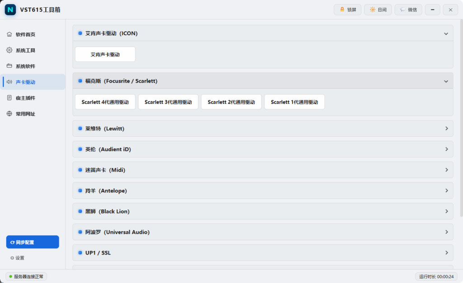
Task: Close the VST615 toolbox window
Action: 451,10
